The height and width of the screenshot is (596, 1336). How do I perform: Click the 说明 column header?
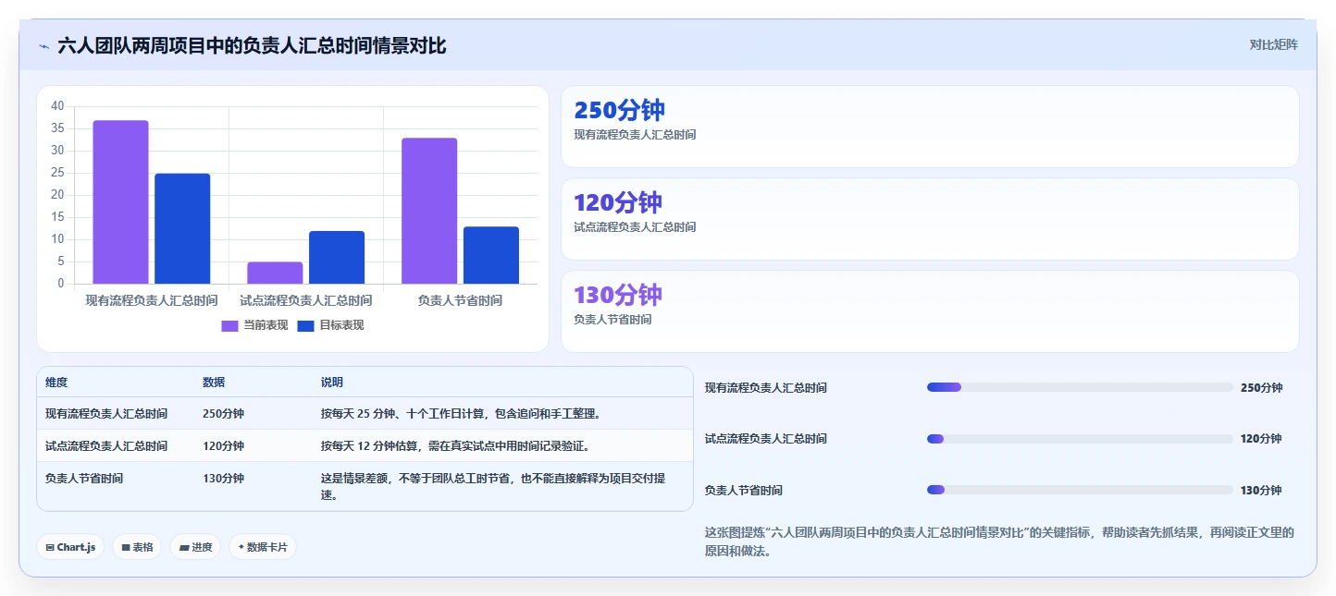pyautogui.click(x=332, y=383)
